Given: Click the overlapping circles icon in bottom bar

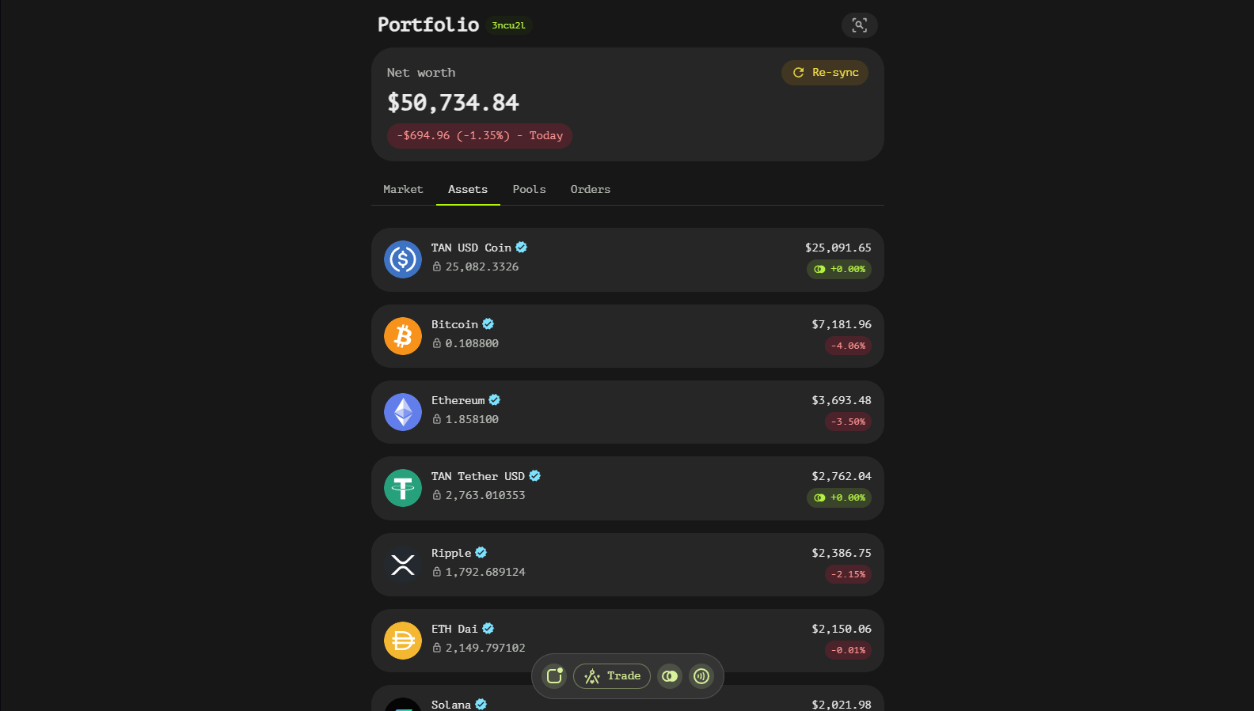Looking at the screenshot, I should [x=670, y=676].
